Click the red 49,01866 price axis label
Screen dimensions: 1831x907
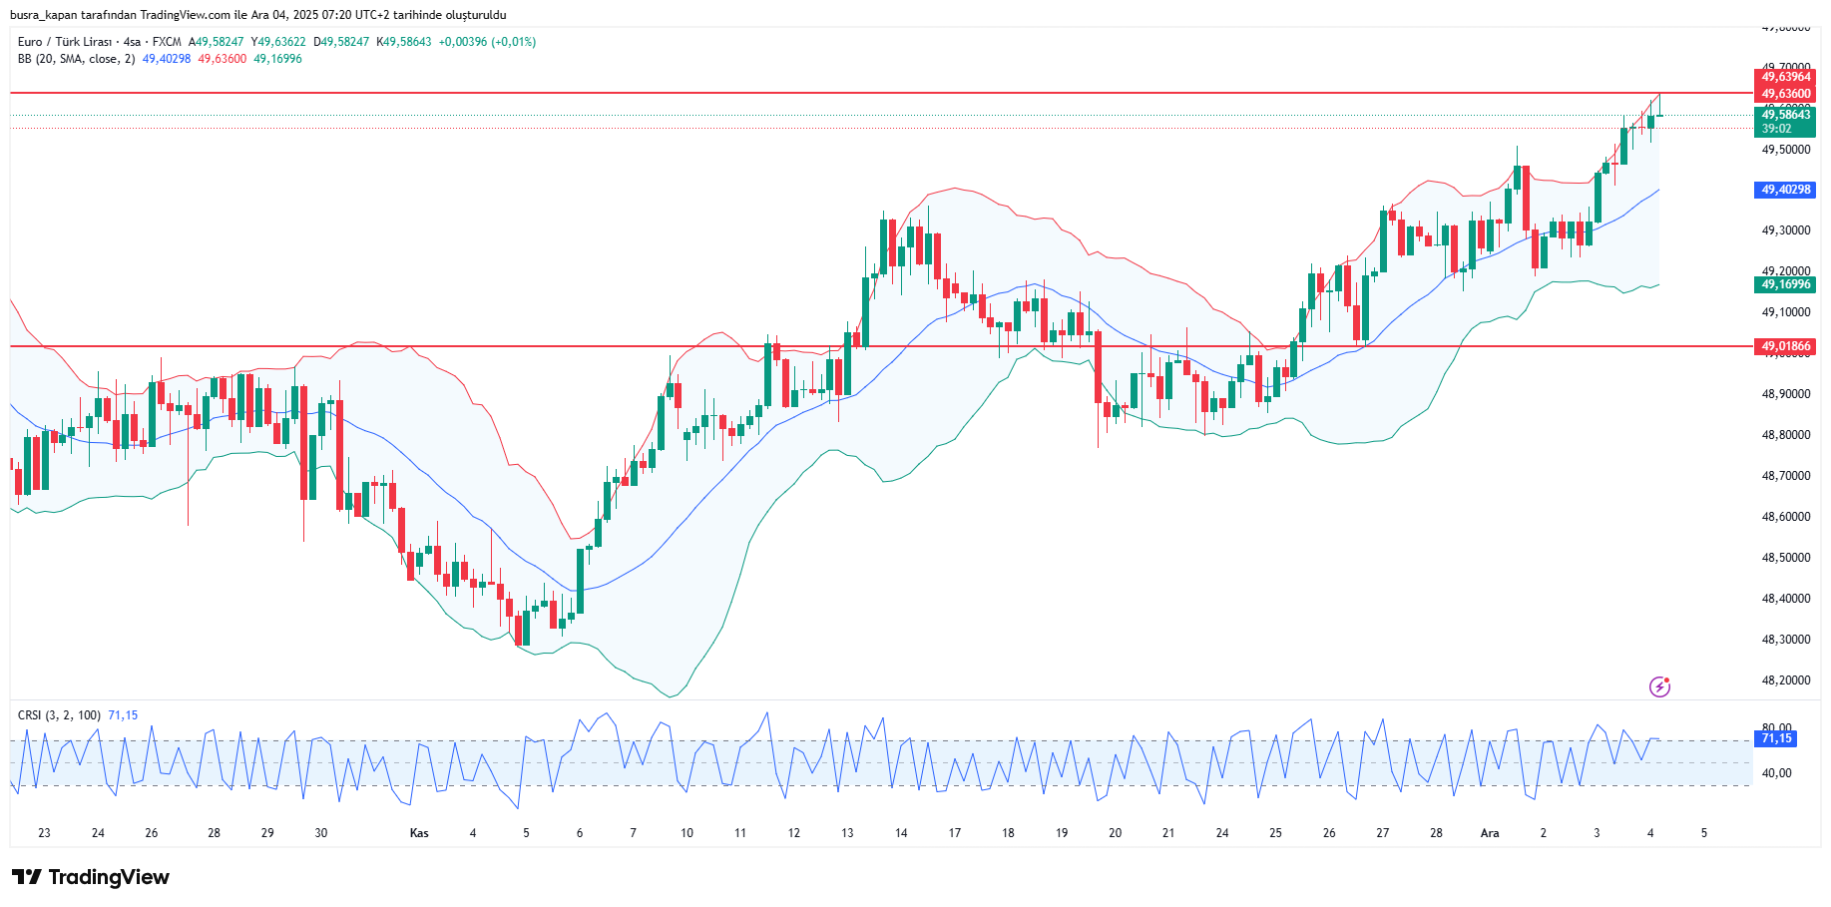pos(1785,347)
